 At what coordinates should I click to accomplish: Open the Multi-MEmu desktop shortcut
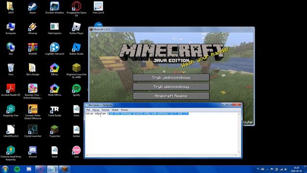point(54,90)
